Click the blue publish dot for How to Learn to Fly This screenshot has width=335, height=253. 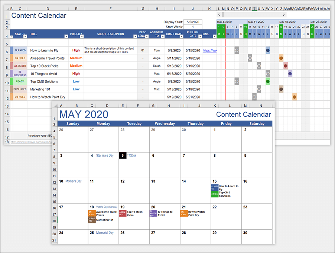(268, 50)
